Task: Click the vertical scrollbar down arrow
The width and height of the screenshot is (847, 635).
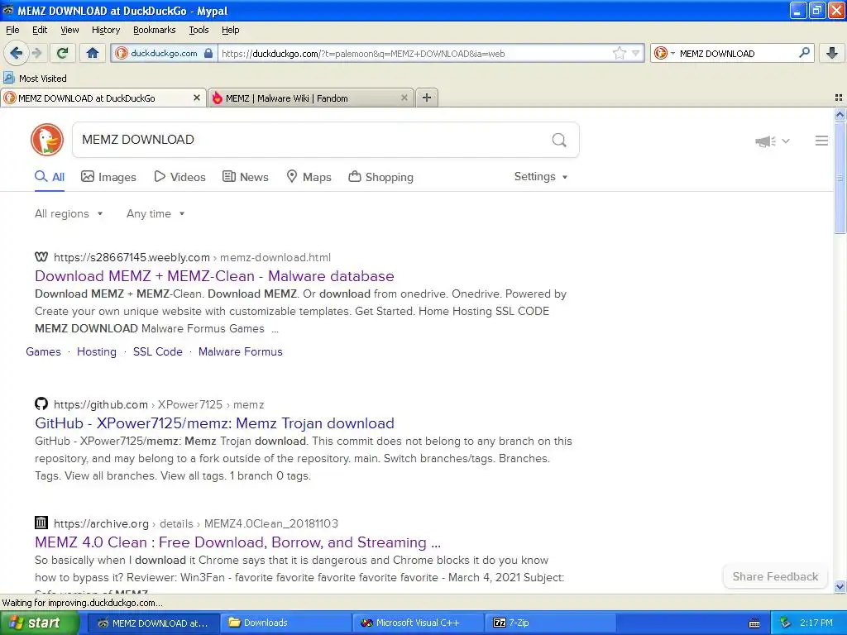Action: pos(840,586)
